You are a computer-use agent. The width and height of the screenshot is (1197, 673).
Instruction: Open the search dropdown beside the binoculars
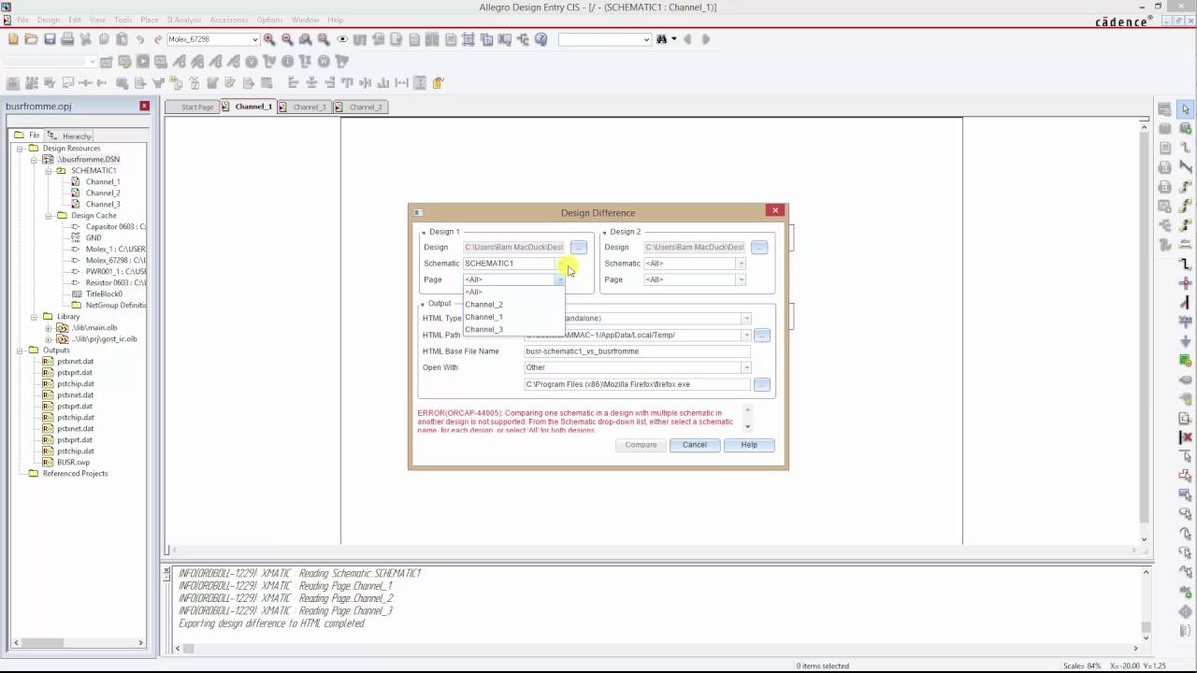pos(646,39)
